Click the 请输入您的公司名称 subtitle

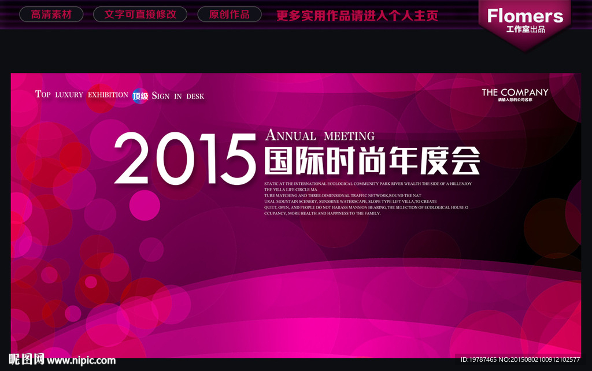pyautogui.click(x=515, y=100)
